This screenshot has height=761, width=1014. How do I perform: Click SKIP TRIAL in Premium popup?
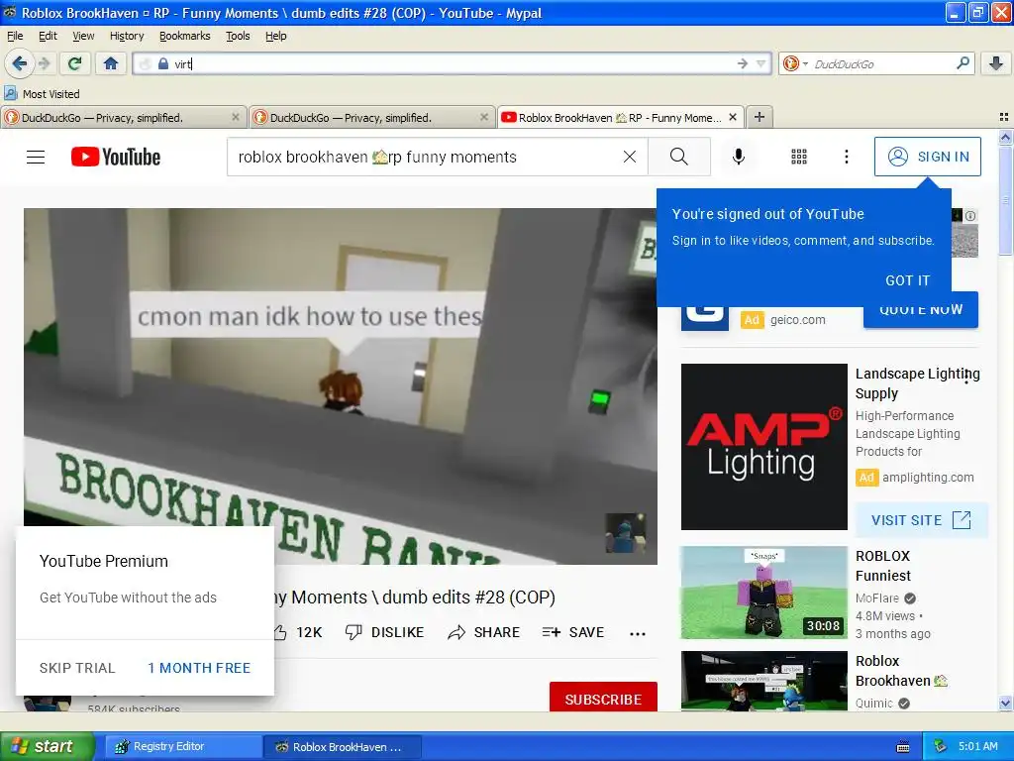click(77, 668)
